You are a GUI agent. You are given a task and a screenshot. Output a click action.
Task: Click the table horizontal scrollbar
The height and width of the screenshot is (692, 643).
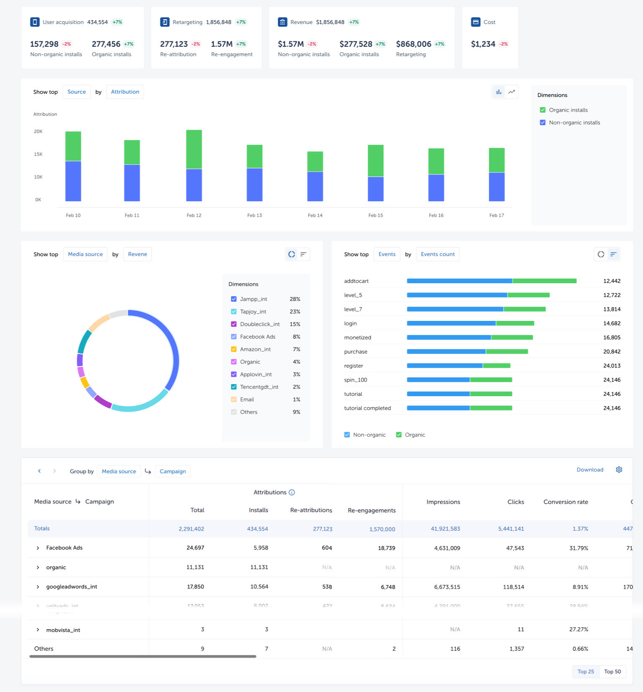pos(142,656)
